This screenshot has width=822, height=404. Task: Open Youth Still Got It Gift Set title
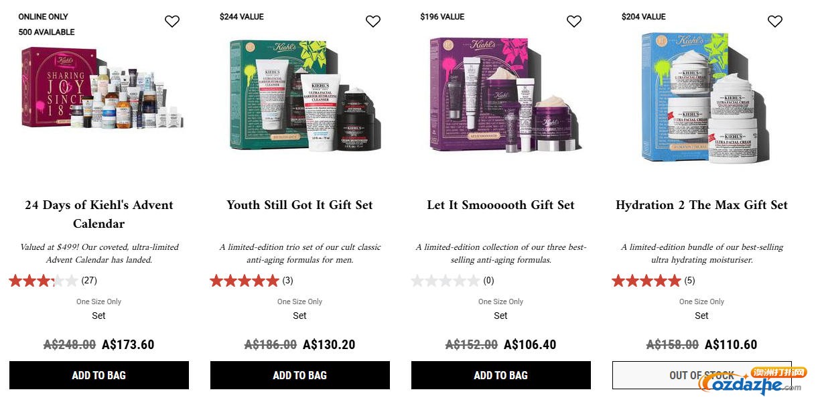300,205
